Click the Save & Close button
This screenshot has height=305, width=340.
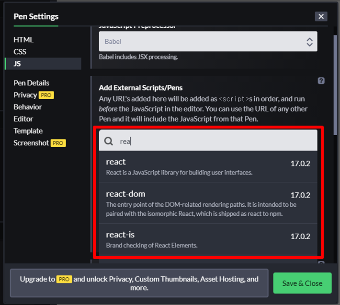click(x=302, y=283)
